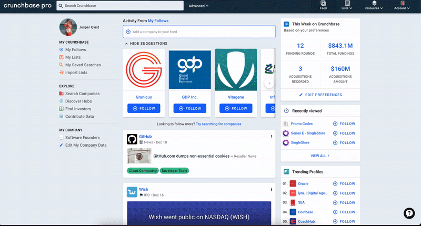421x226 pixels.
Task: Select Find Investors
Action: (x=78, y=109)
